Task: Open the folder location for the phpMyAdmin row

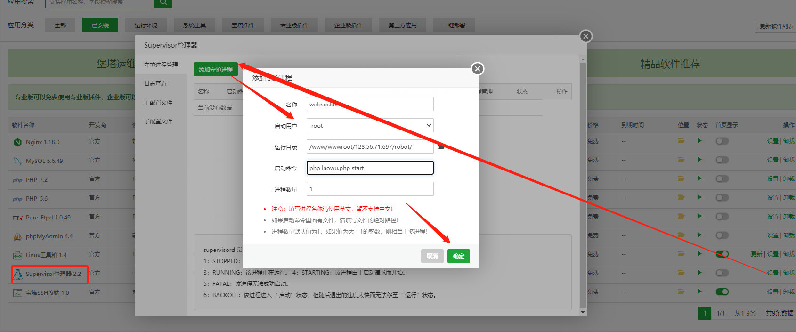Action: pyautogui.click(x=681, y=235)
